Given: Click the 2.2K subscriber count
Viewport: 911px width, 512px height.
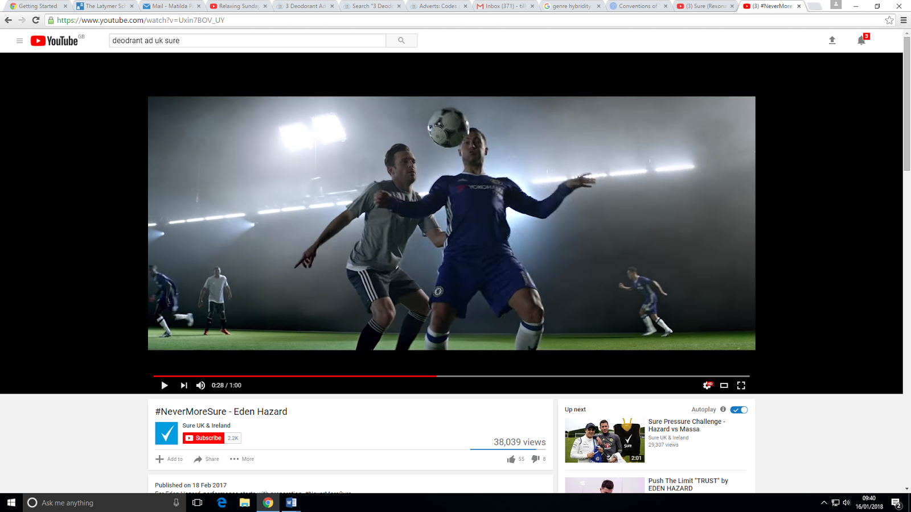Looking at the screenshot, I should (x=233, y=438).
